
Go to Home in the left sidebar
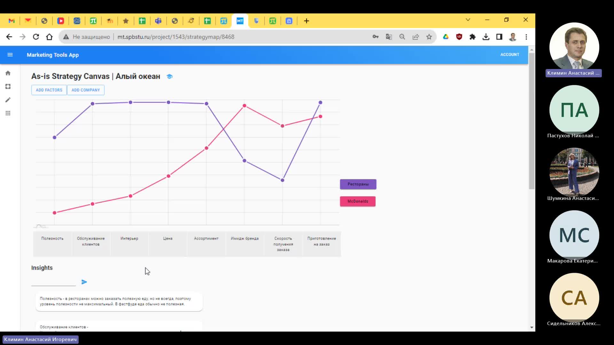(8, 73)
